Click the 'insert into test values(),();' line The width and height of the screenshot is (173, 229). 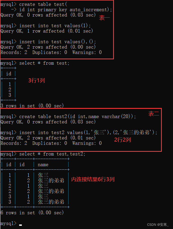point(48,42)
